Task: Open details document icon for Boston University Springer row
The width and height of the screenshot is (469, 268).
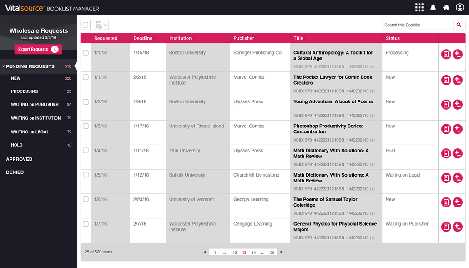Action: (x=446, y=55)
